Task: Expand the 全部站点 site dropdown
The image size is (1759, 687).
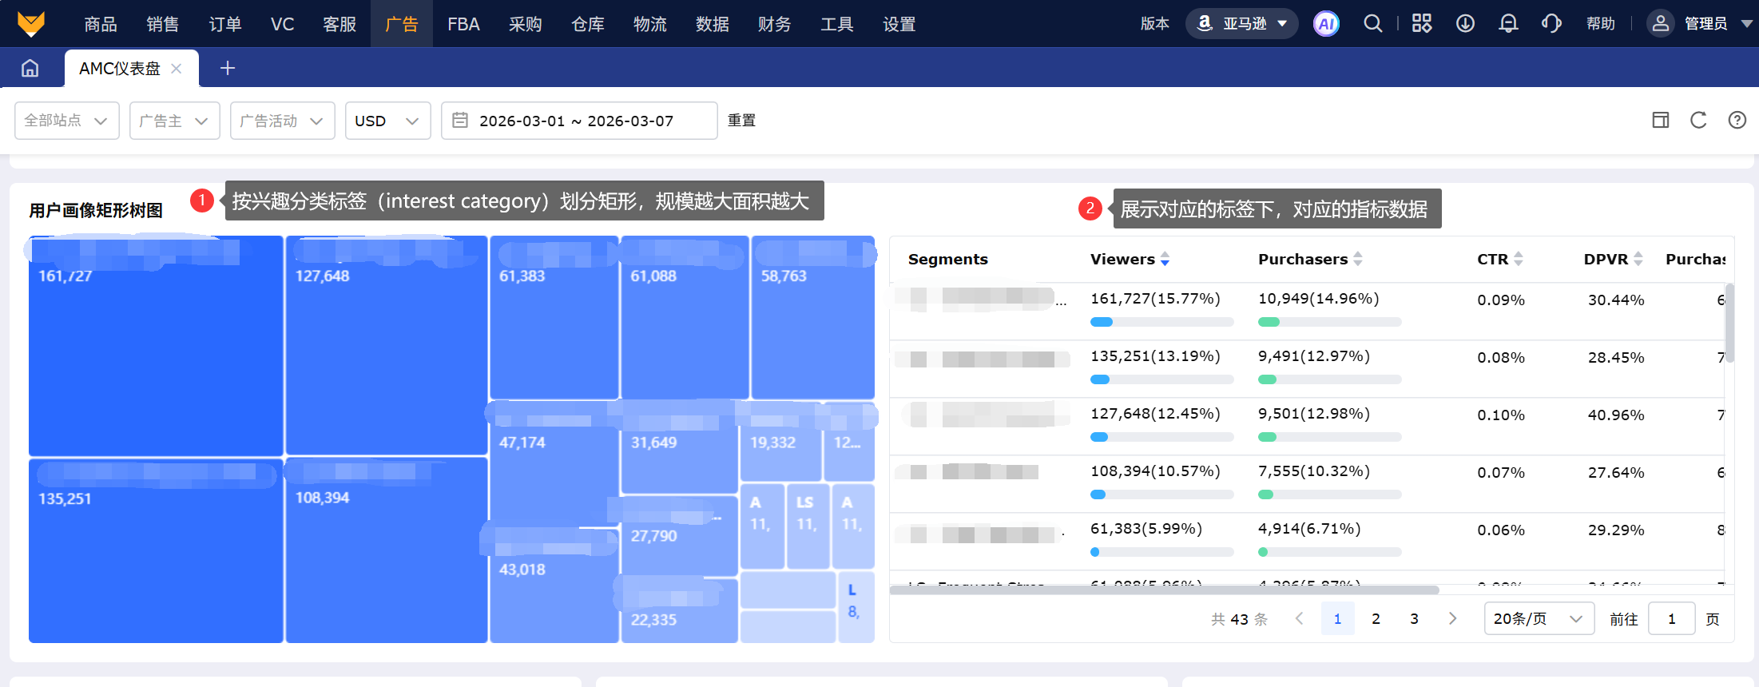Action: coord(67,121)
